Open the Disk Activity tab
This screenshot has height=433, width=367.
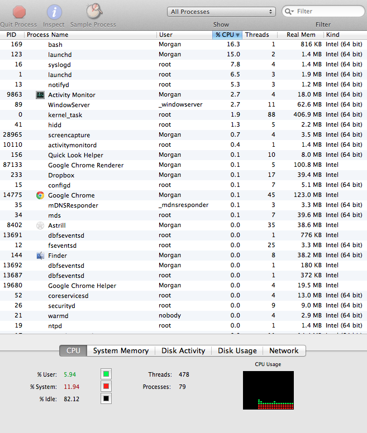(x=183, y=351)
